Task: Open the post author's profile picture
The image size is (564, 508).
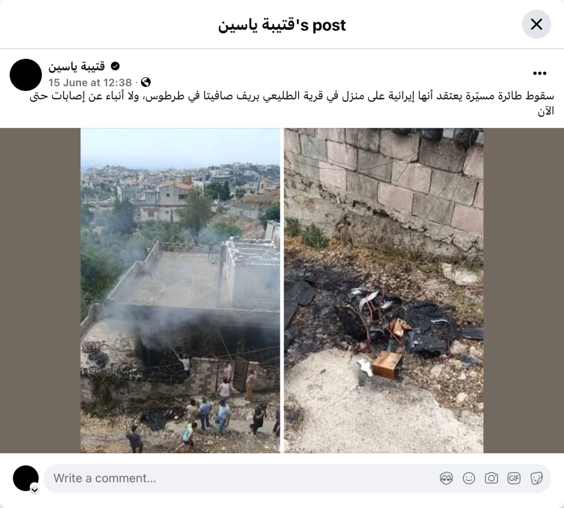Action: pos(26,75)
